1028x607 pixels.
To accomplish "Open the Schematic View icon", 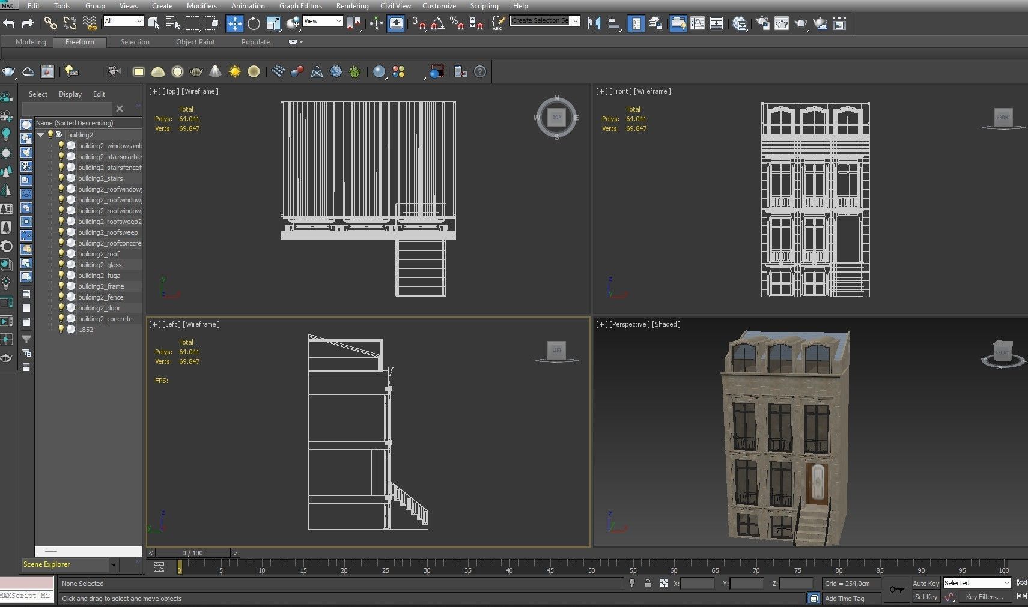I will [x=716, y=23].
